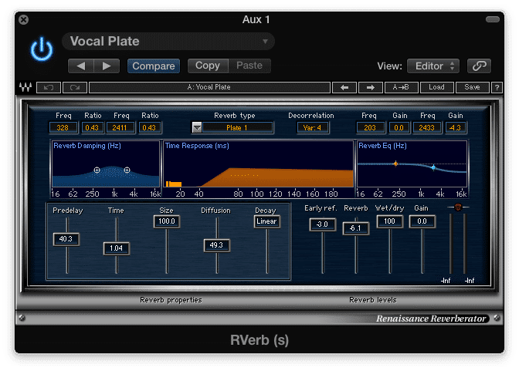The width and height of the screenshot is (519, 371).
Task: Click the Predelay slider handle 40.3
Action: tap(66, 239)
